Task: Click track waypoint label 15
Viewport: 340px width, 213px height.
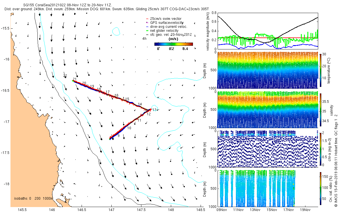Action: (127, 99)
